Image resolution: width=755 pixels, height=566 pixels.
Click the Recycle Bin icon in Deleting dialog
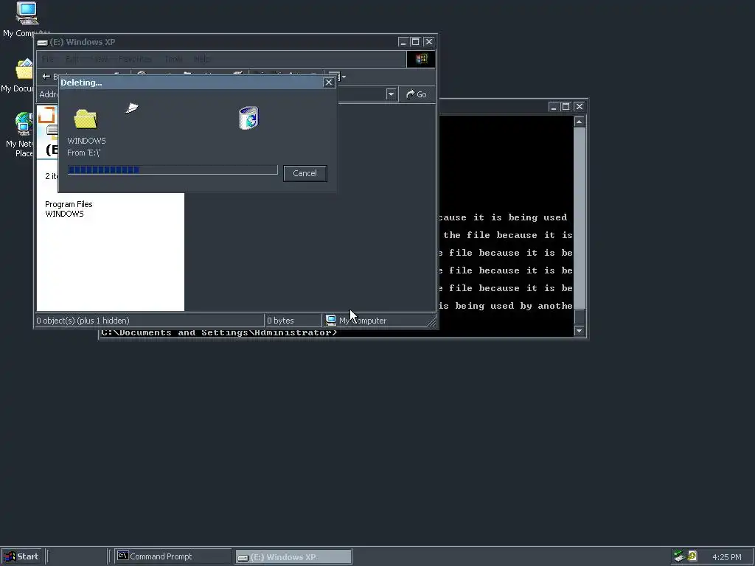249,118
